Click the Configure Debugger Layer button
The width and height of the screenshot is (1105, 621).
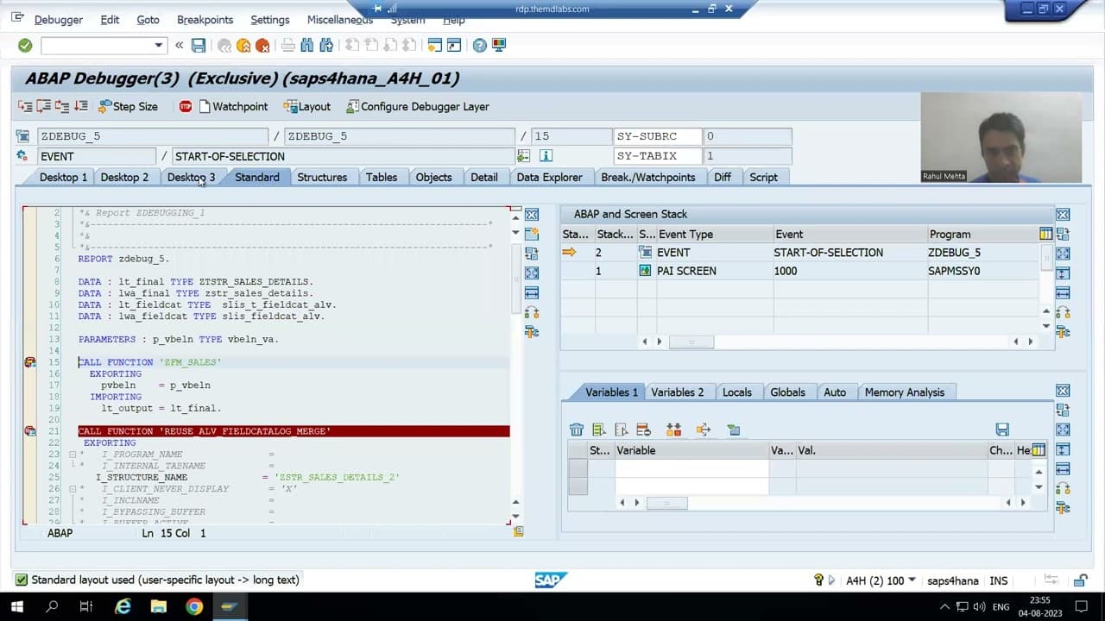pos(418,106)
